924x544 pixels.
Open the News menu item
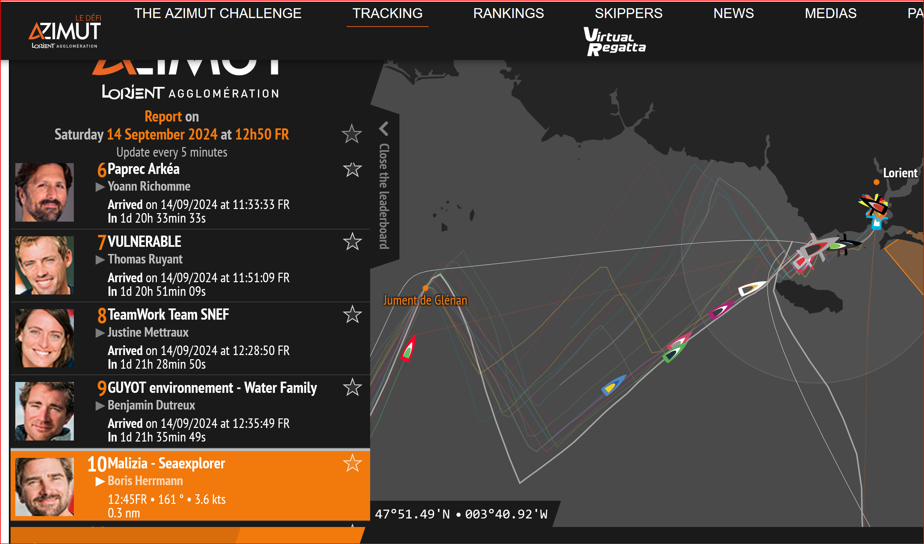734,14
